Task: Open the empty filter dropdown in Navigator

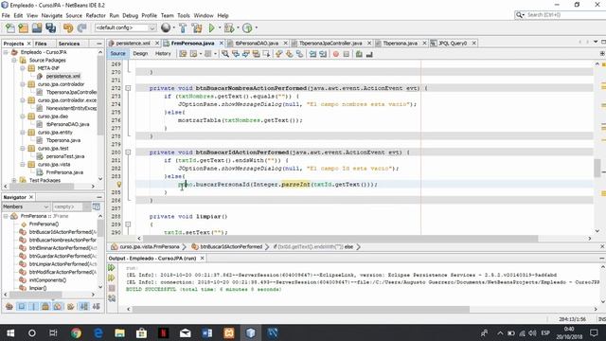Action: (x=86, y=206)
